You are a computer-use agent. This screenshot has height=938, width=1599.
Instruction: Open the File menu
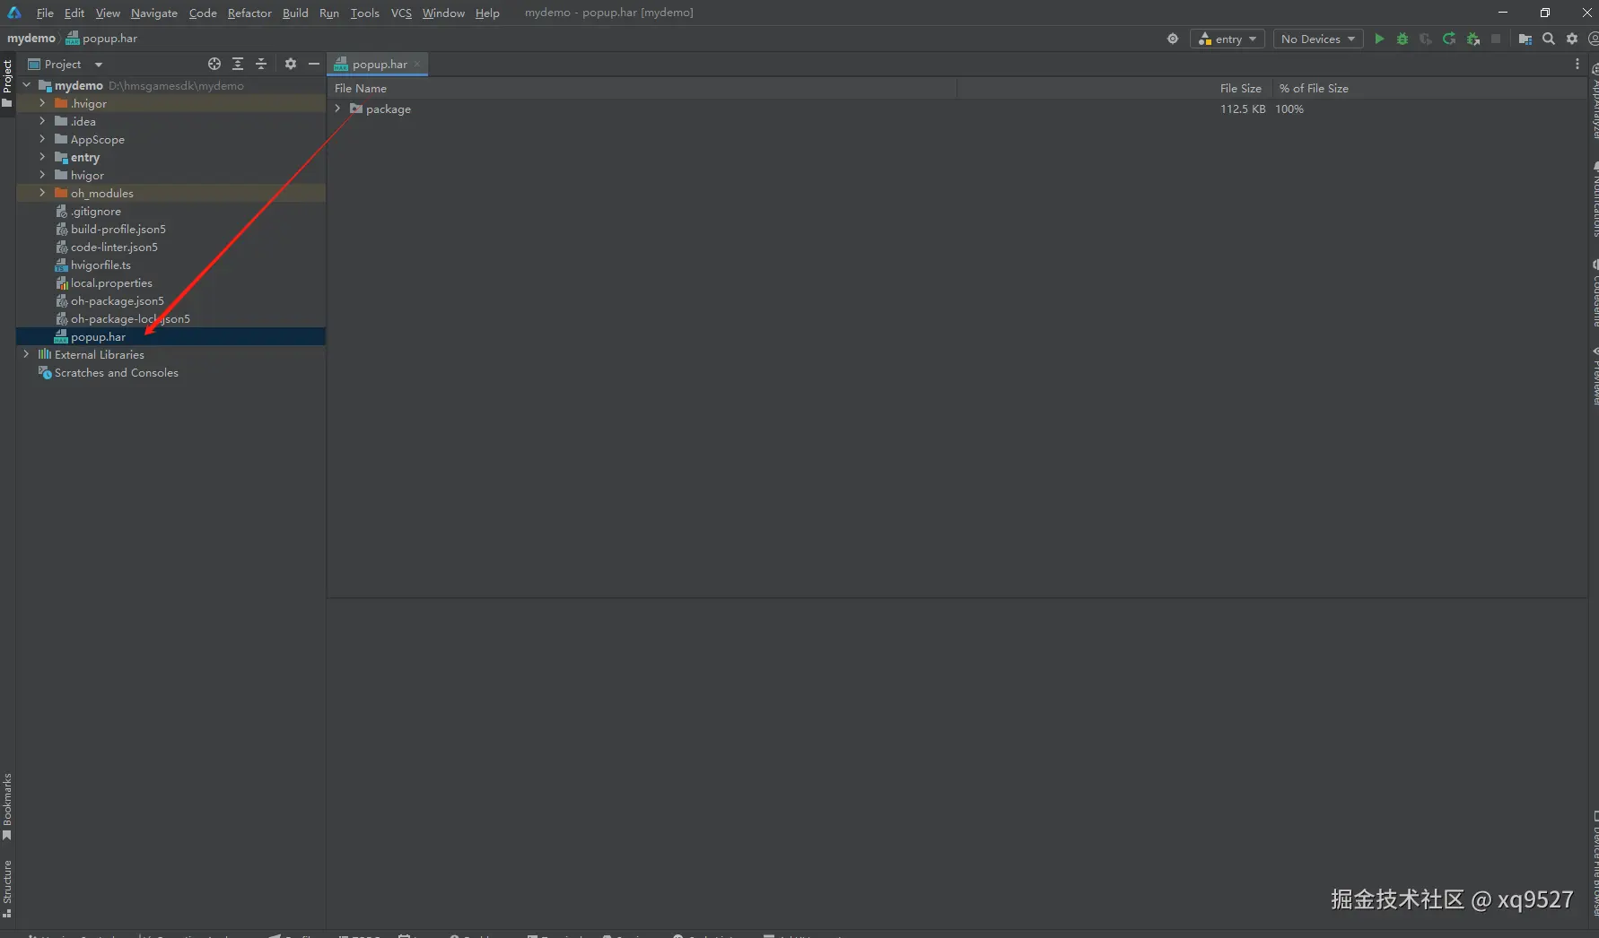pos(45,13)
